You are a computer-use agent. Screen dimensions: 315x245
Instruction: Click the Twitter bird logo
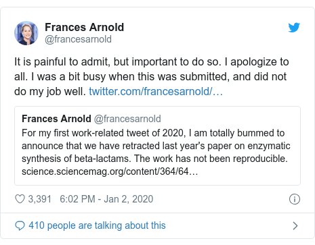294,28
